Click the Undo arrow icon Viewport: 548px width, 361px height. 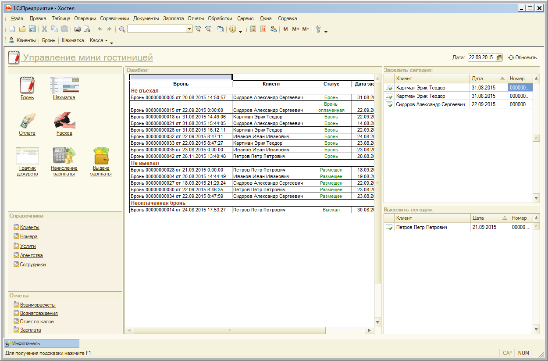click(x=100, y=29)
